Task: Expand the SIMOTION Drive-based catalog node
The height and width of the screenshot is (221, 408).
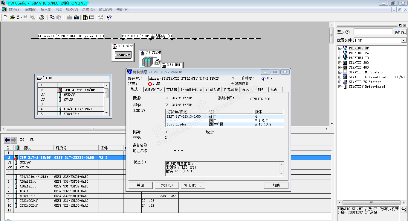Action: 340,87
